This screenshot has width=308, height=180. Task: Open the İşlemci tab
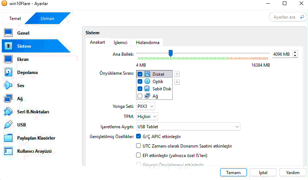(x=120, y=43)
